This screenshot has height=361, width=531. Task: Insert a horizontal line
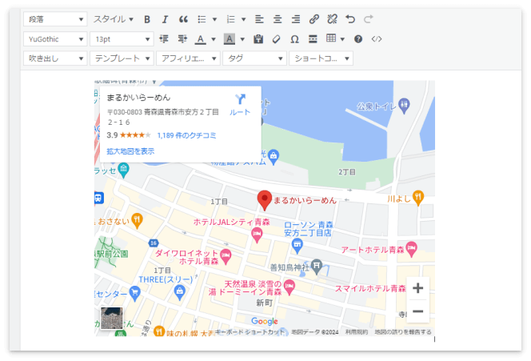[313, 39]
